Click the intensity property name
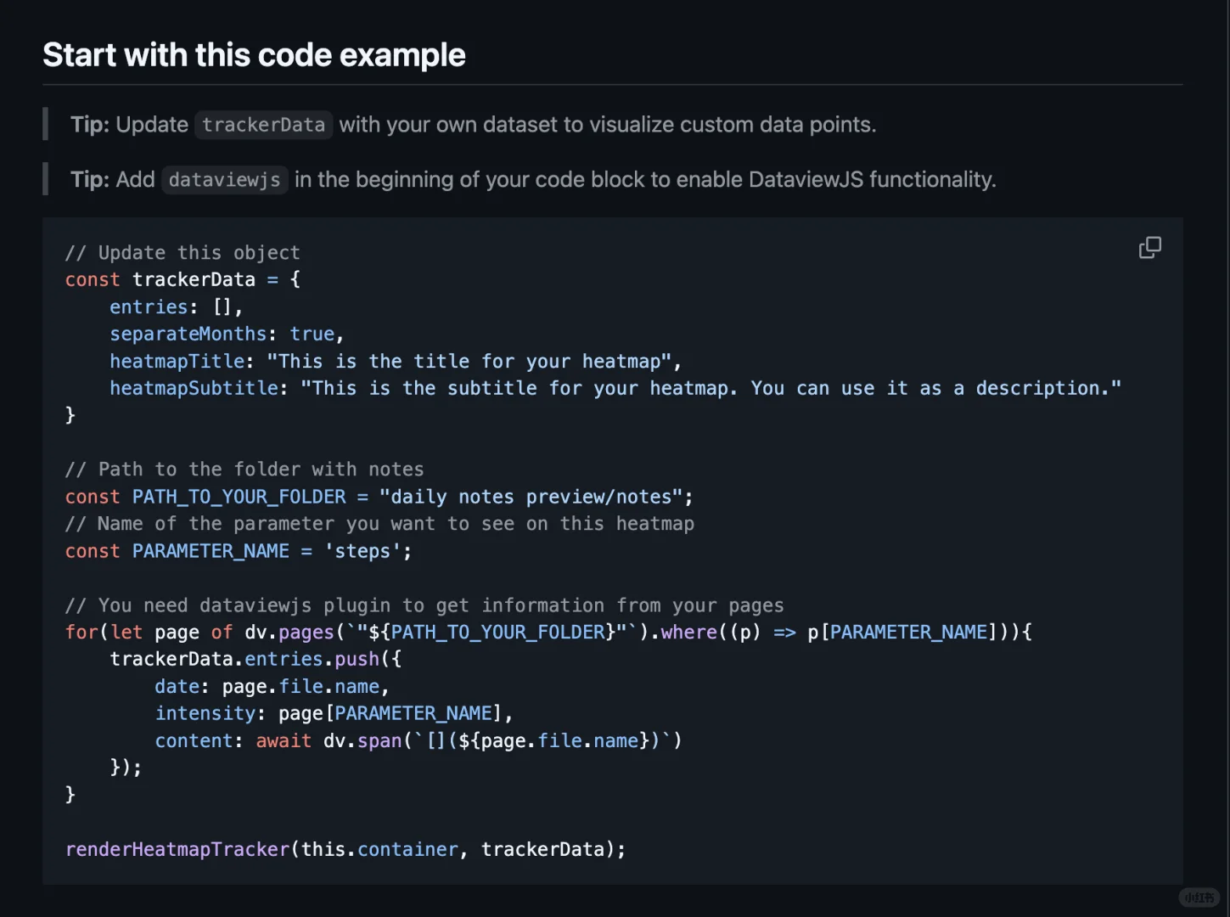Viewport: 1230px width, 917px height. pos(205,714)
